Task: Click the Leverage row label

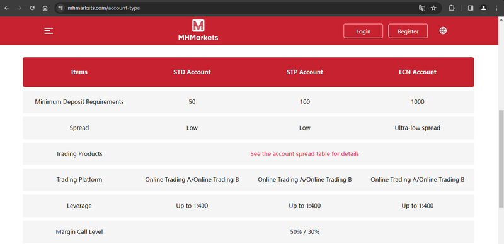Action: (x=79, y=206)
